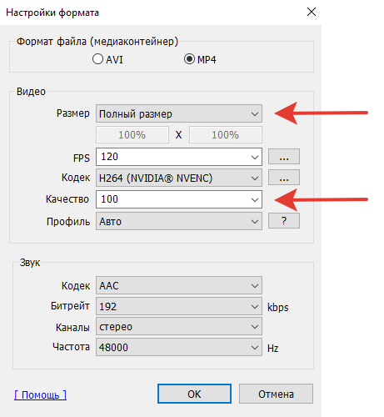Expand the Качество dropdown set to 100
The height and width of the screenshot is (417, 384).
179,199
